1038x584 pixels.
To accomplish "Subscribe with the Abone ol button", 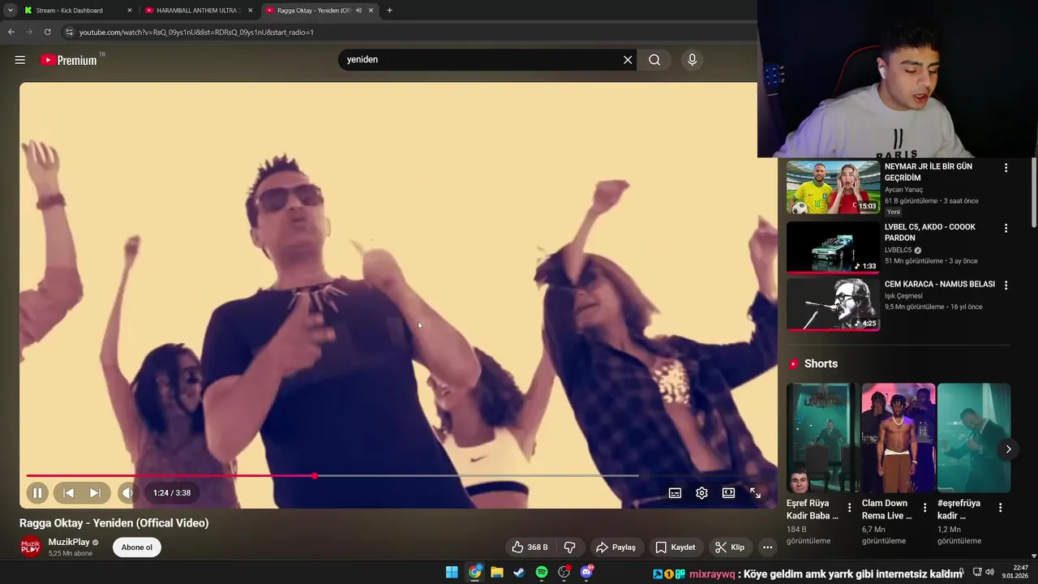I will (x=137, y=547).
